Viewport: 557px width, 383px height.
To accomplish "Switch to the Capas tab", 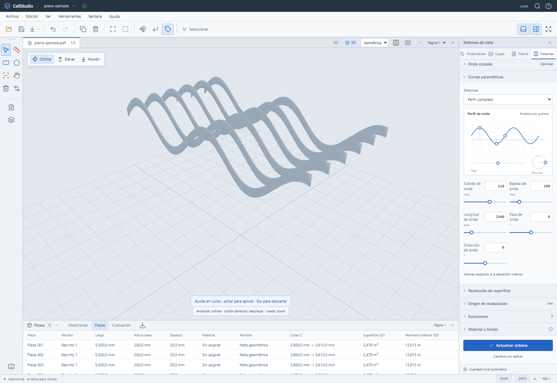I will pos(496,54).
